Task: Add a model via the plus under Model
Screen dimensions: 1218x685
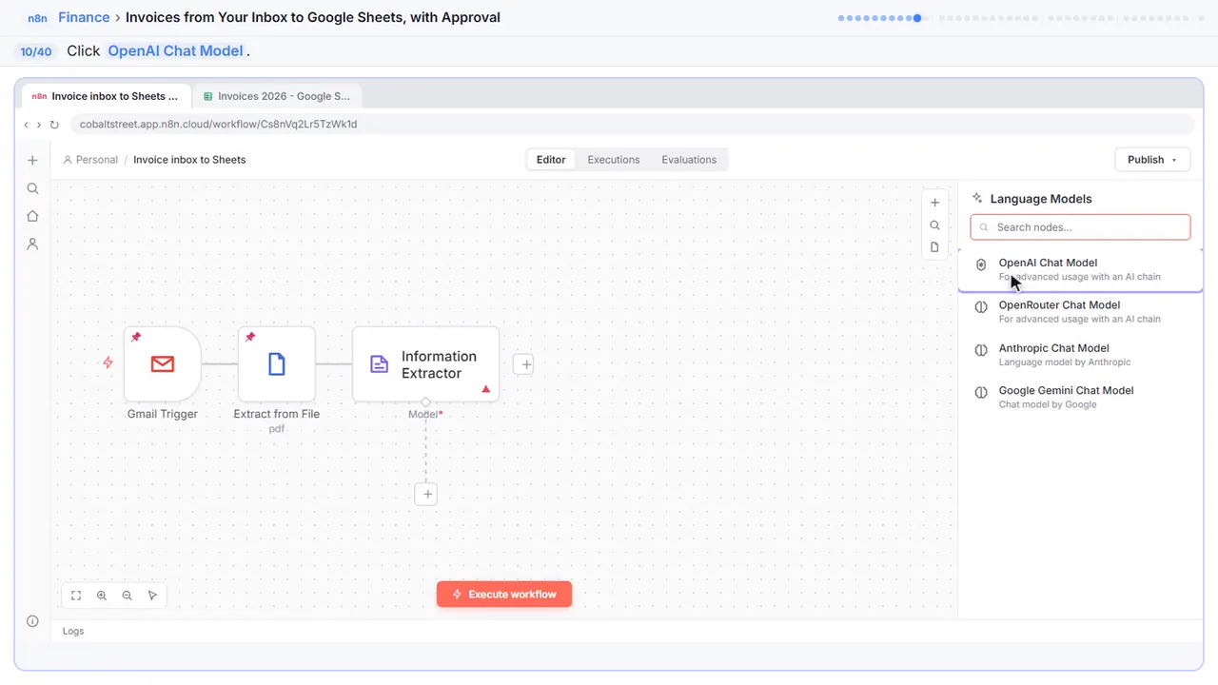Action: tap(427, 495)
